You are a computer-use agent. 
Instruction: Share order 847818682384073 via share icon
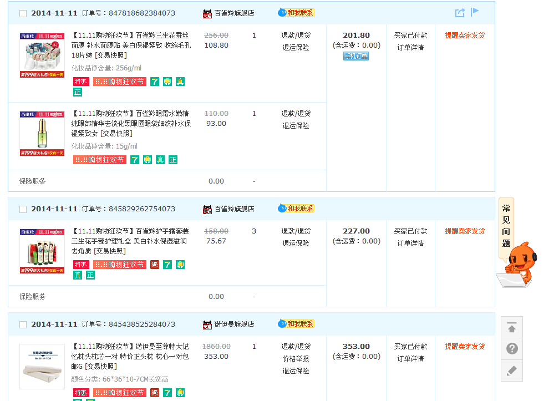(460, 13)
